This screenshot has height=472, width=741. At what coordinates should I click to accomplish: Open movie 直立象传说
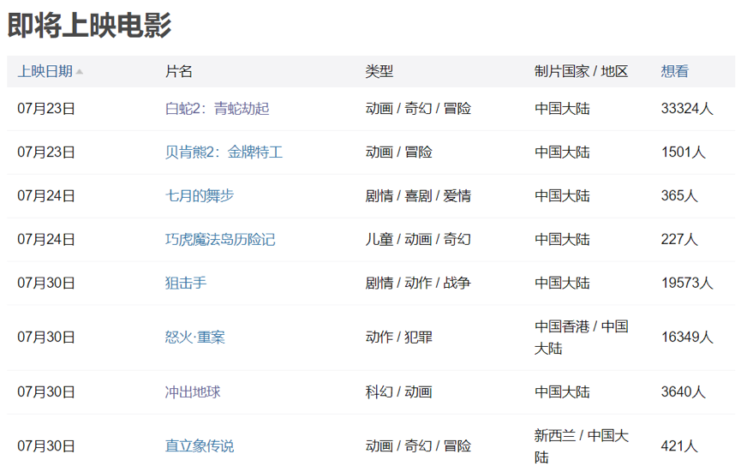point(200,446)
